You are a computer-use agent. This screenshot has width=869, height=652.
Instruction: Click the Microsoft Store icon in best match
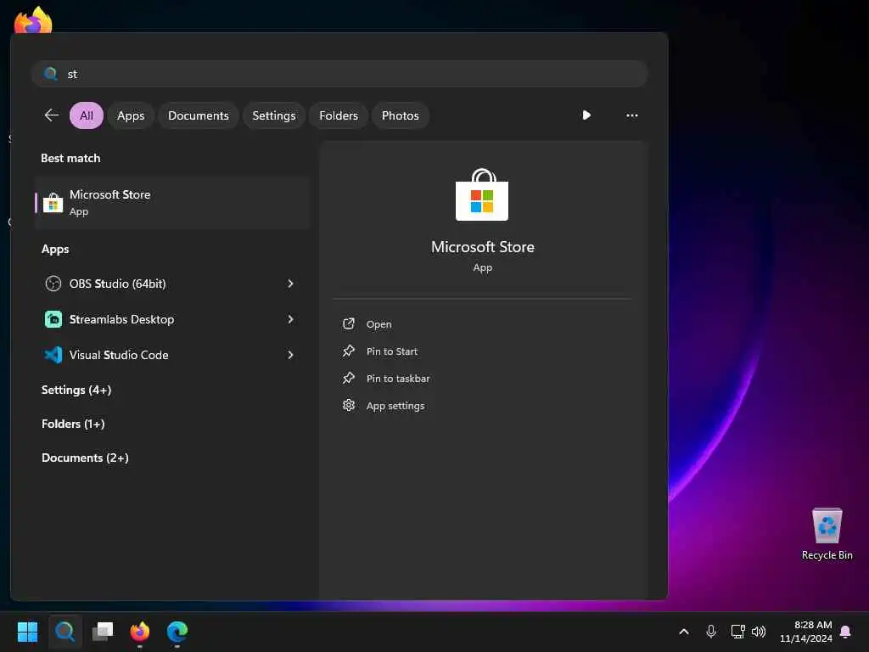point(53,203)
